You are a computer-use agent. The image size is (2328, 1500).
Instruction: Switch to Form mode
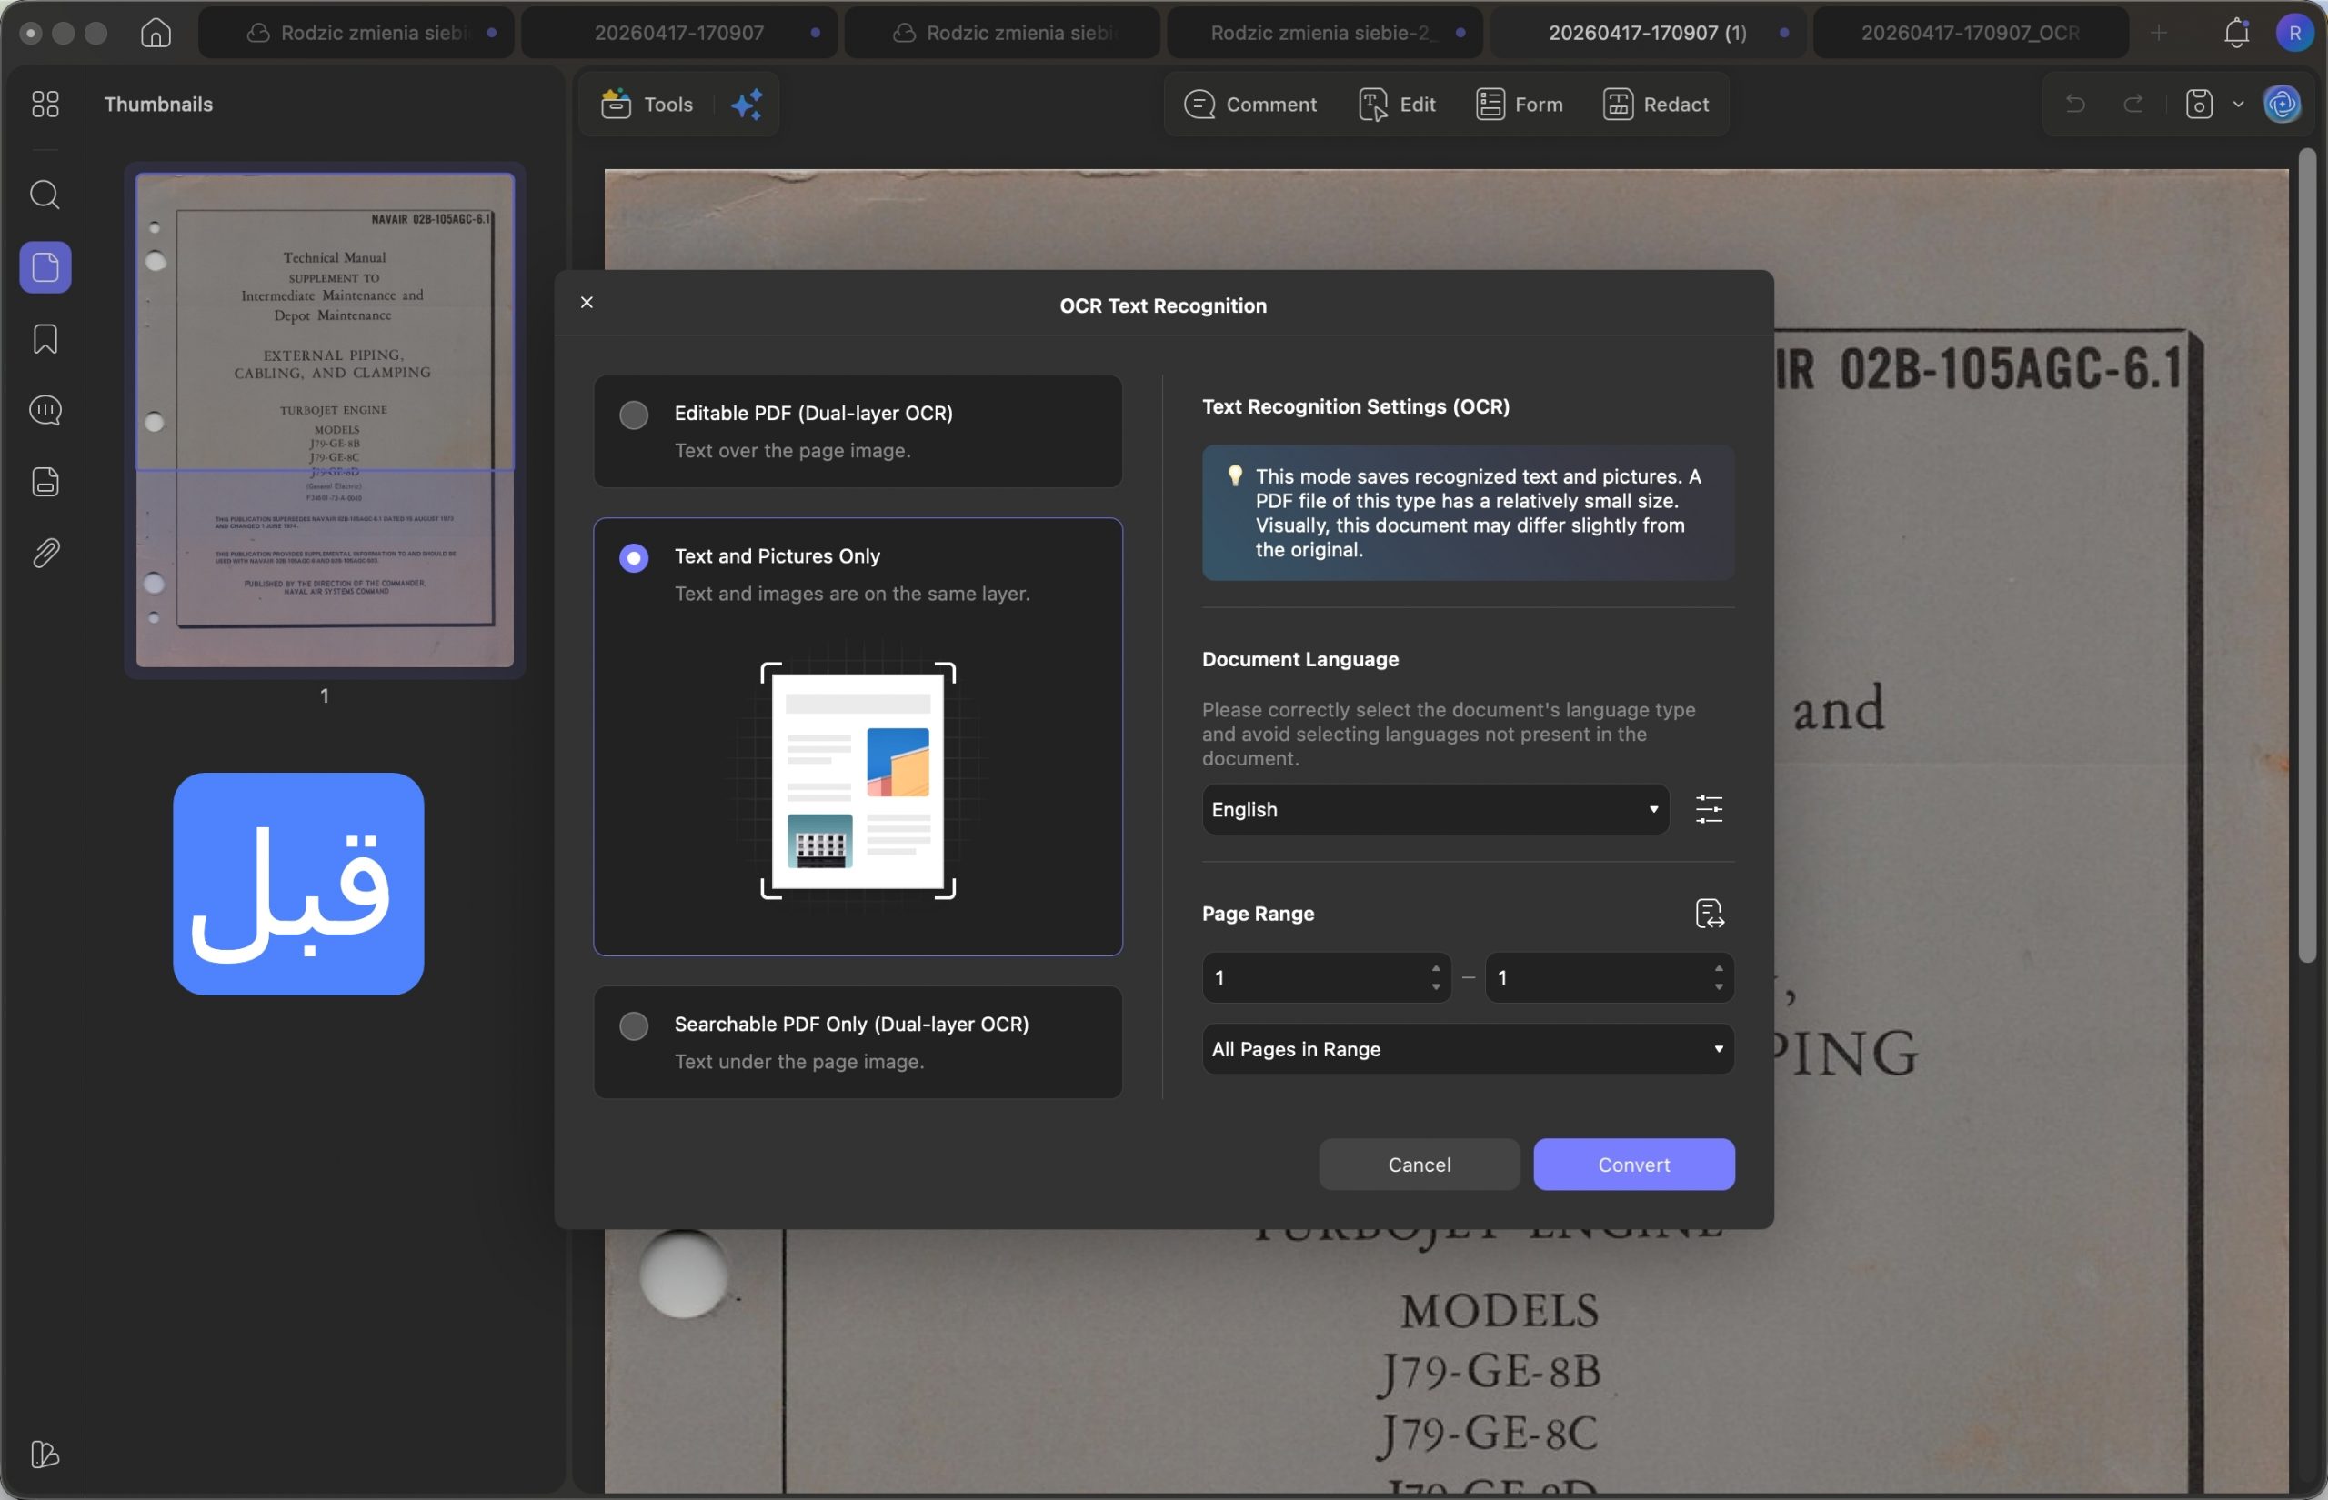[x=1520, y=105]
